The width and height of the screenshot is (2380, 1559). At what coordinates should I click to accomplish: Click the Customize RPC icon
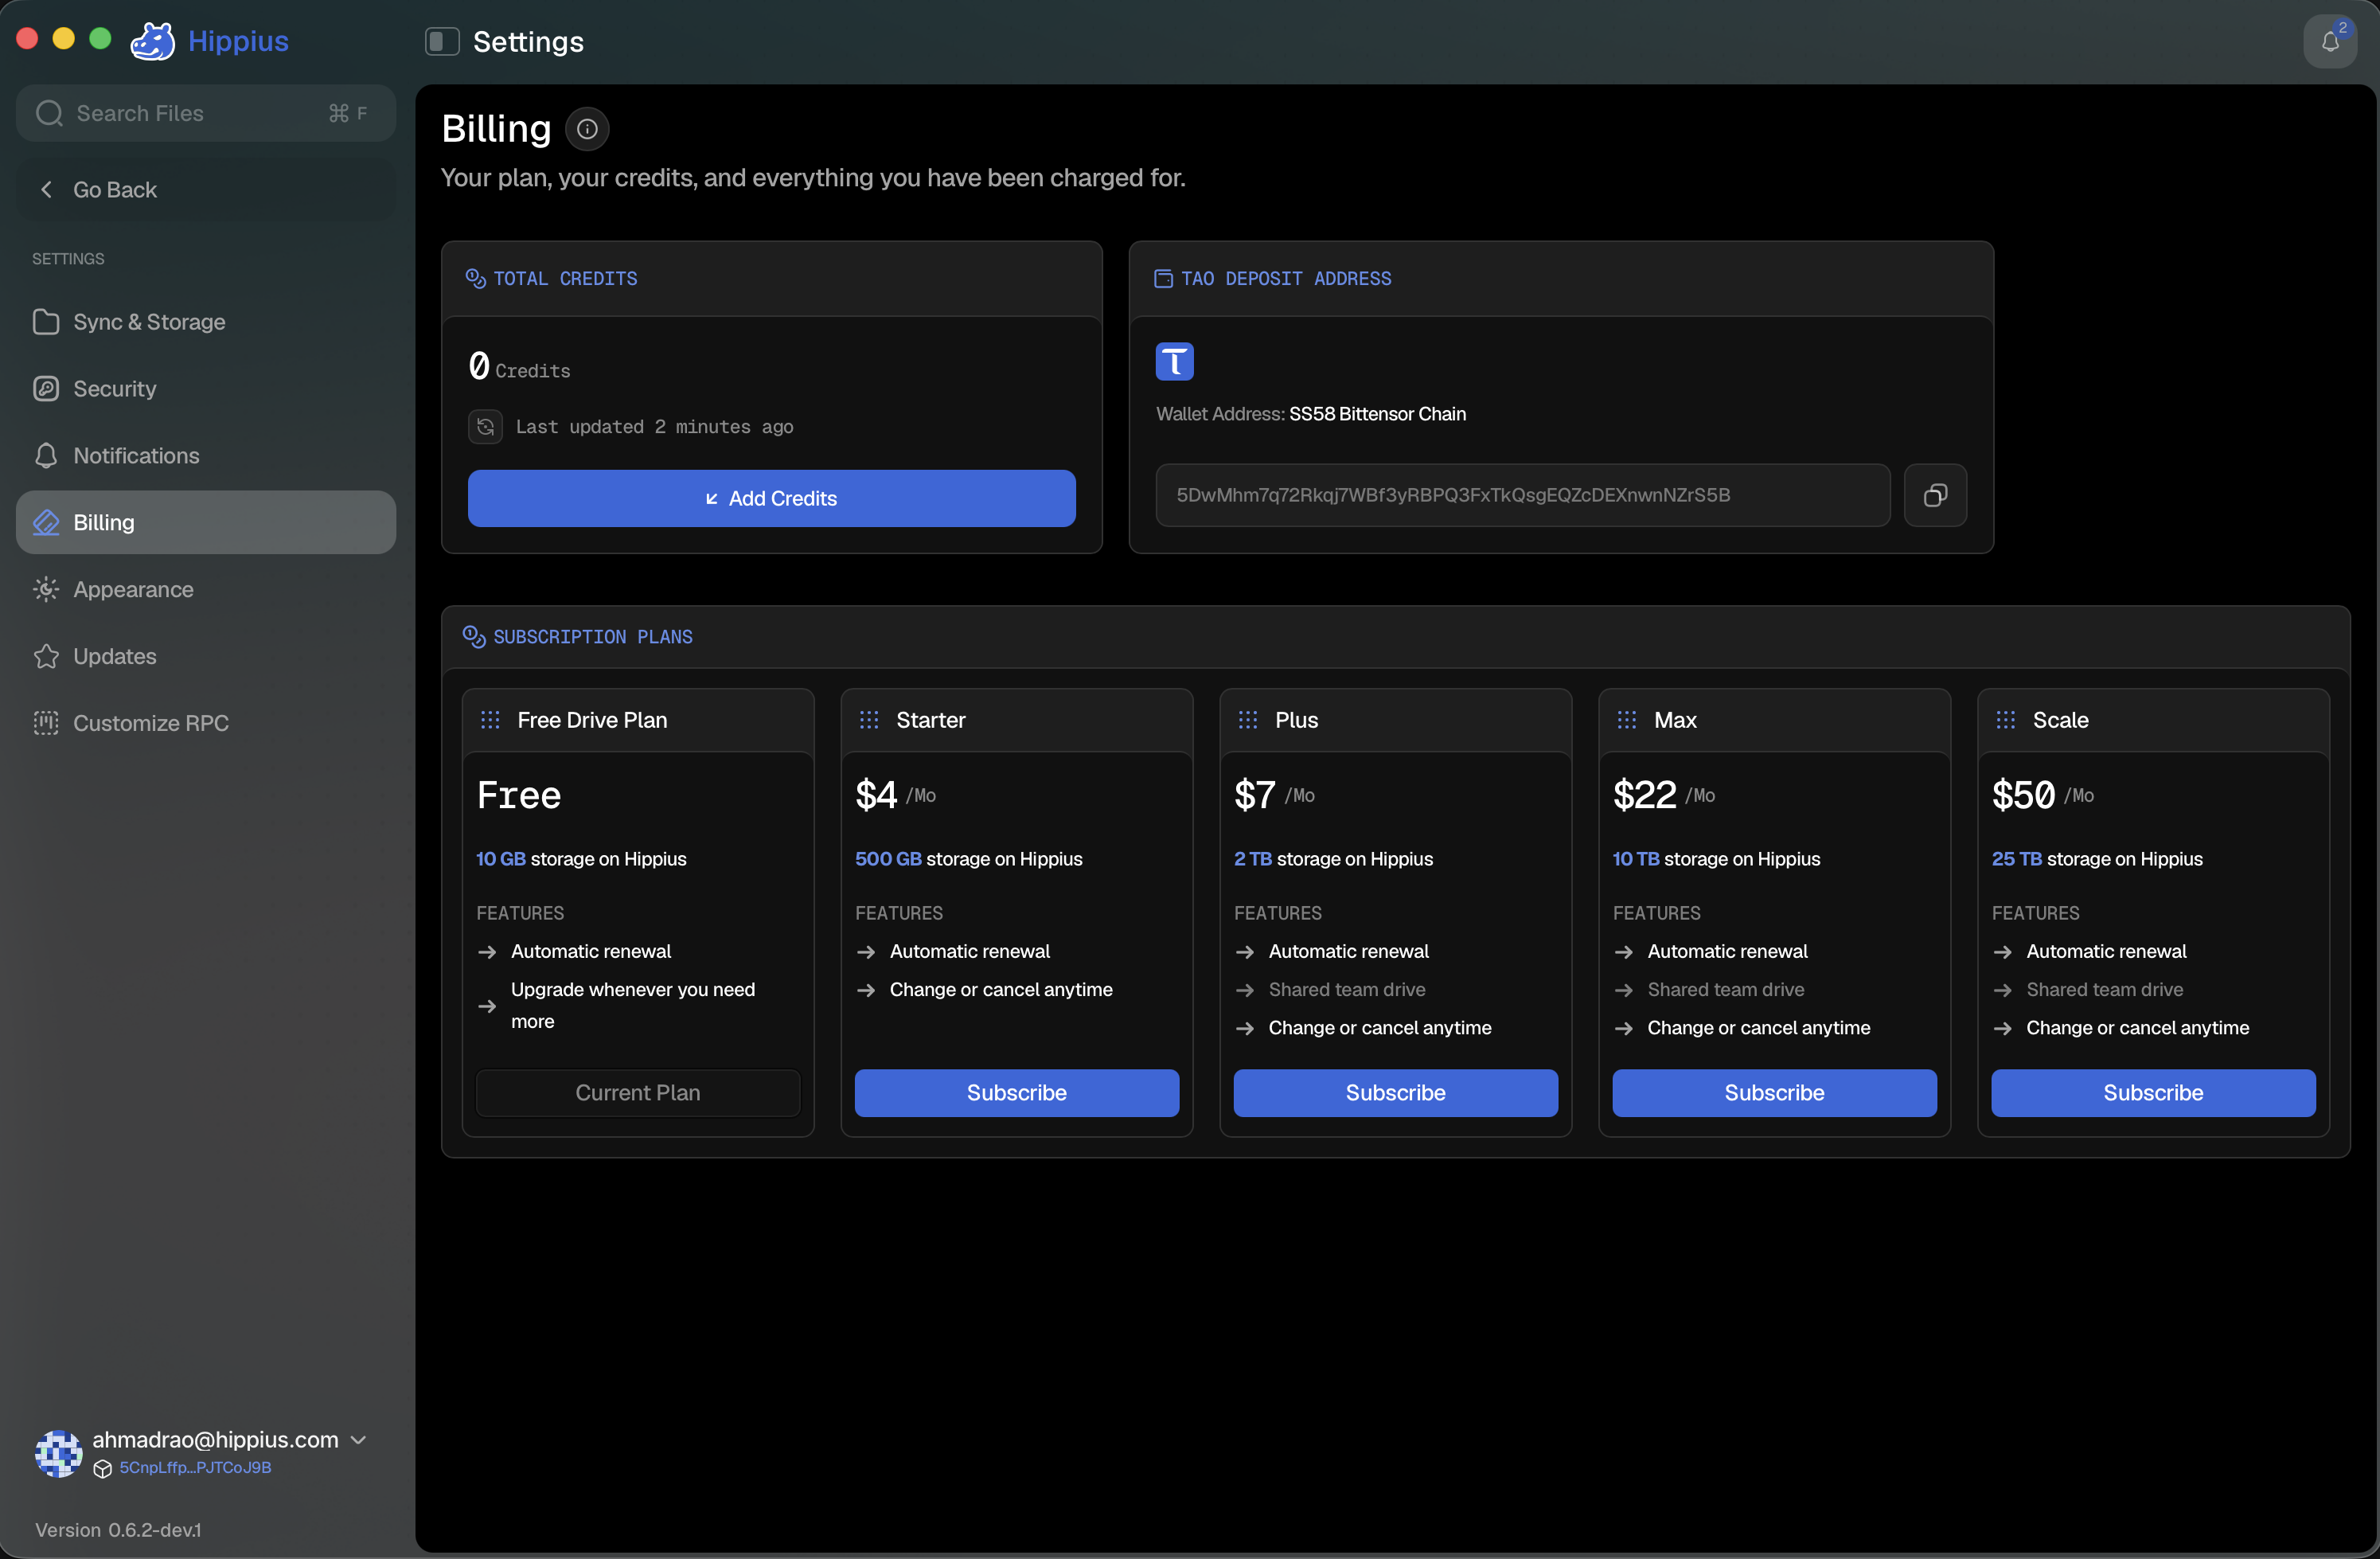pos(46,723)
